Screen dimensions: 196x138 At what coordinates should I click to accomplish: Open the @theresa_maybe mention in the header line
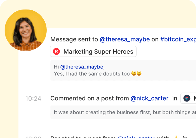(x=125, y=39)
